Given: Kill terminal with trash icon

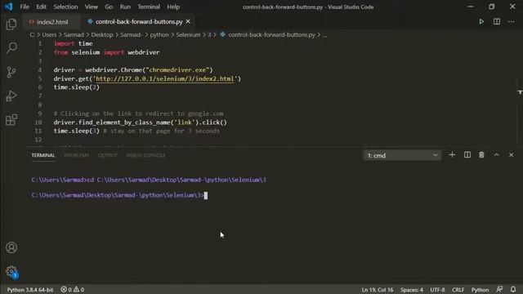Looking at the screenshot, I should coord(481,155).
